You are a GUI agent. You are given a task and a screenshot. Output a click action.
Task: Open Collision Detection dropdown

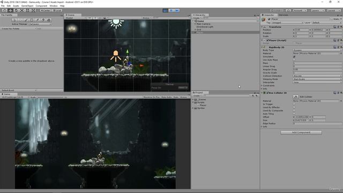[x=317, y=76]
